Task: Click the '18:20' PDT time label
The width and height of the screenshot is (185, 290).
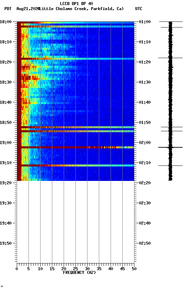Action: pyautogui.click(x=6, y=62)
